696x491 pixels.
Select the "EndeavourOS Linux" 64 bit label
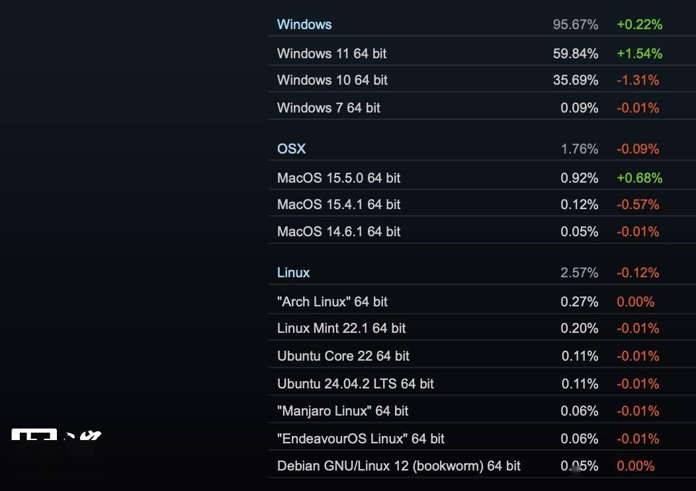(x=361, y=439)
